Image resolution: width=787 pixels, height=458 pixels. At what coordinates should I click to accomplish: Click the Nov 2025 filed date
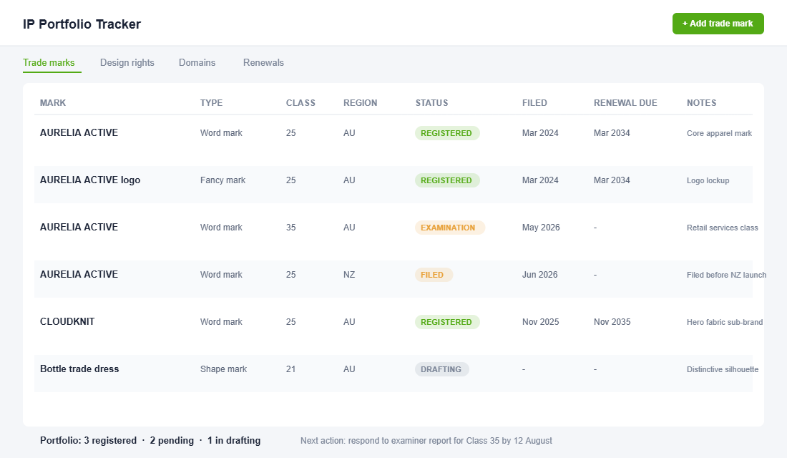(x=541, y=321)
